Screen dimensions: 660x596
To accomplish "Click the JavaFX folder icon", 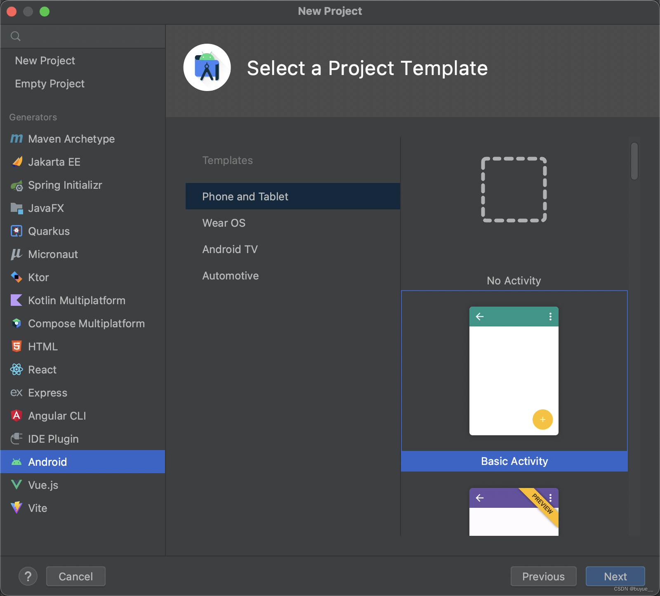I will click(x=16, y=208).
